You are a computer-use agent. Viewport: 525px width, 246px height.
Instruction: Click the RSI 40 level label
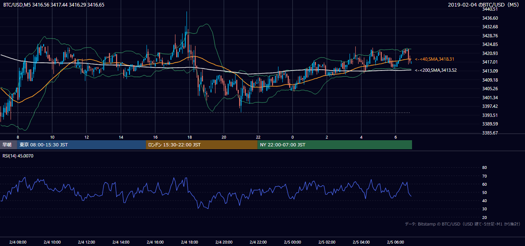click(484, 200)
